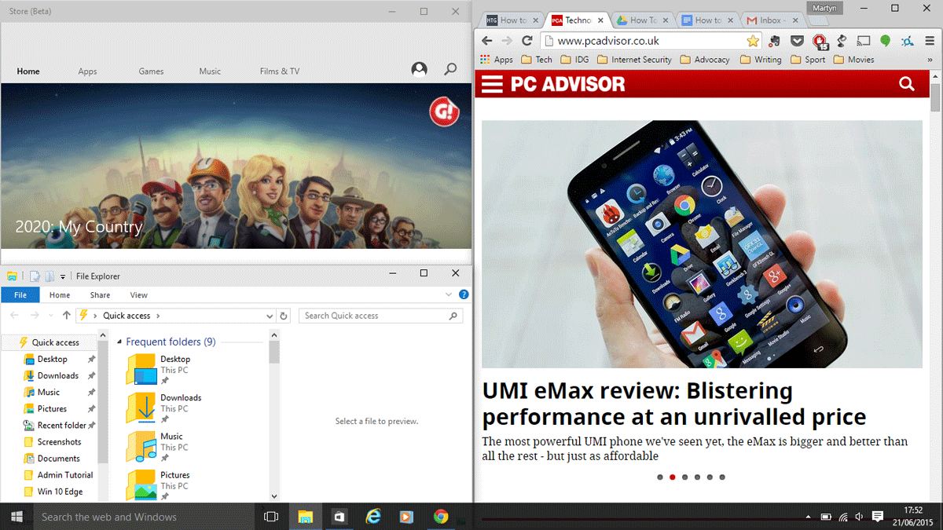Select Screenshots in the navigation pane
Viewport: 943px width, 530px height.
coord(59,442)
